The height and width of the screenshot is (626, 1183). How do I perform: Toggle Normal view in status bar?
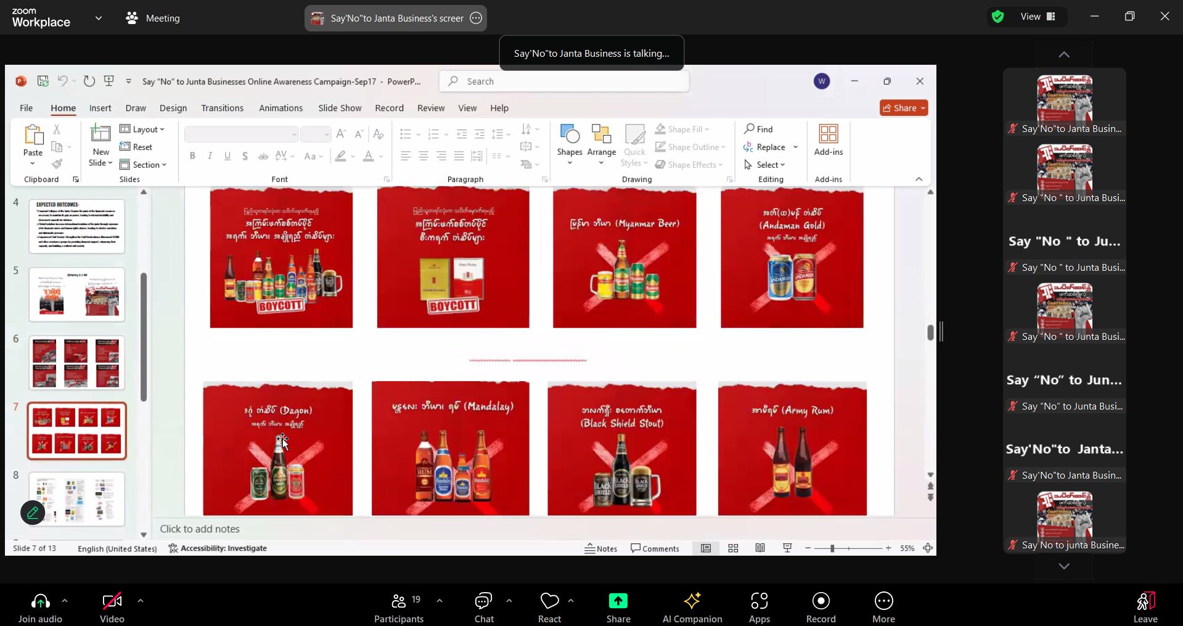pos(706,548)
